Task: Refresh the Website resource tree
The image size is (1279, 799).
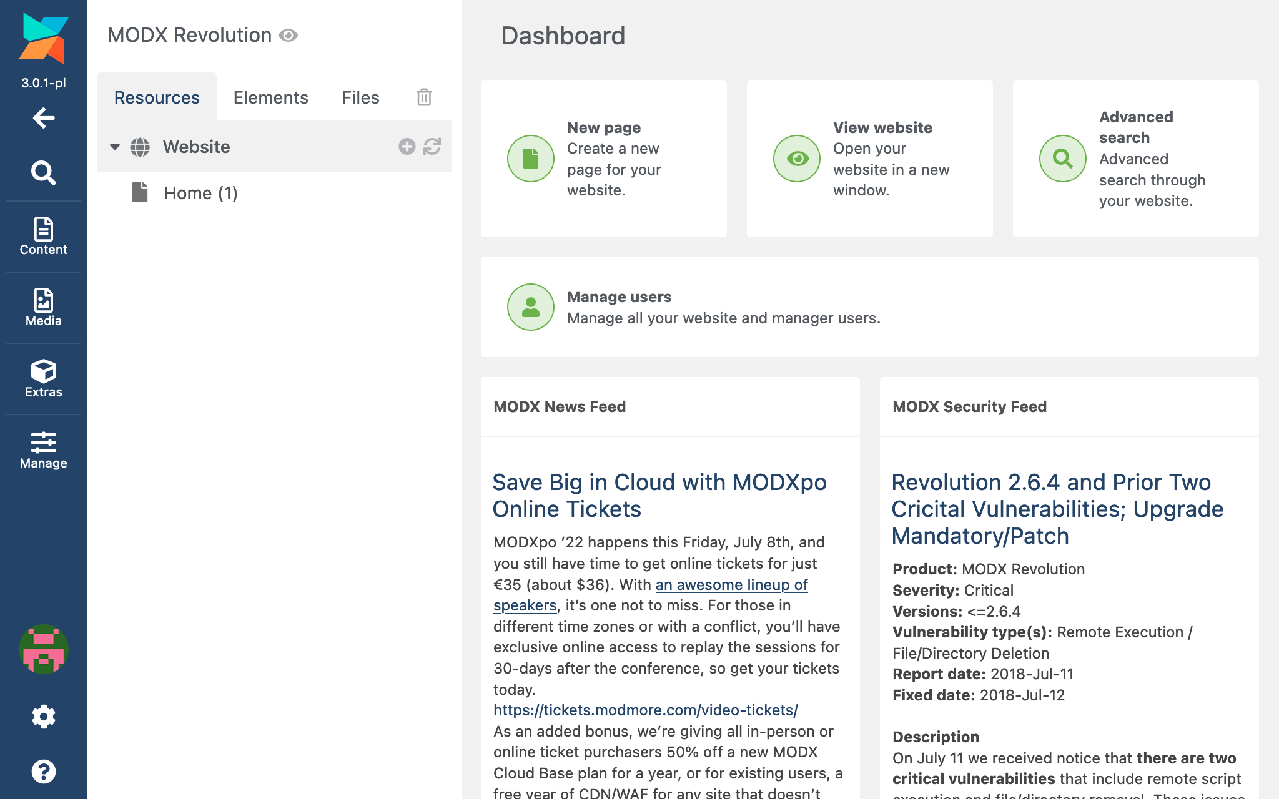Action: 432,147
